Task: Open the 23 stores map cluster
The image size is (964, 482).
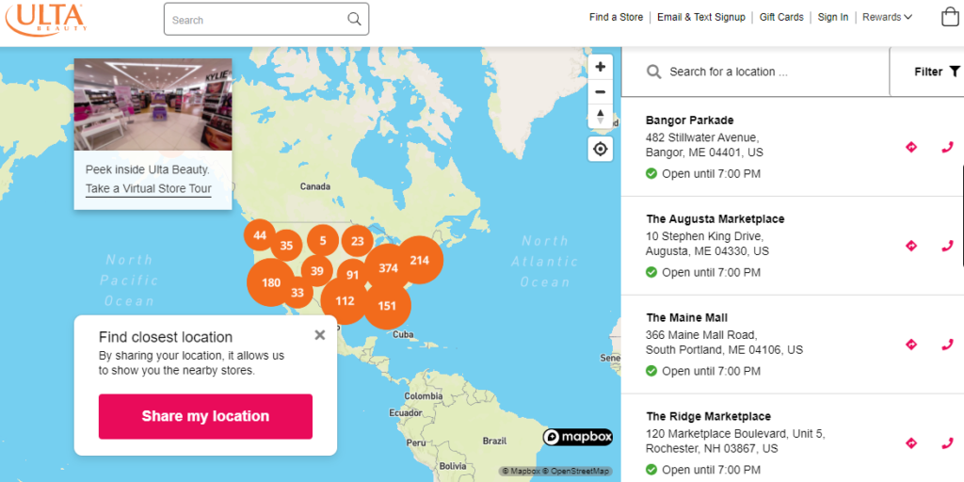Action: point(358,241)
